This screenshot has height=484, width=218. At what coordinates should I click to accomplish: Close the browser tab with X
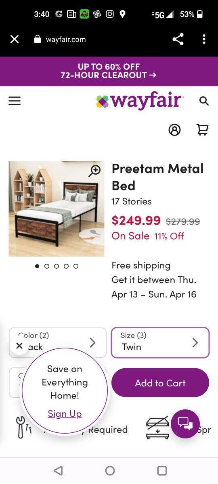click(x=15, y=39)
